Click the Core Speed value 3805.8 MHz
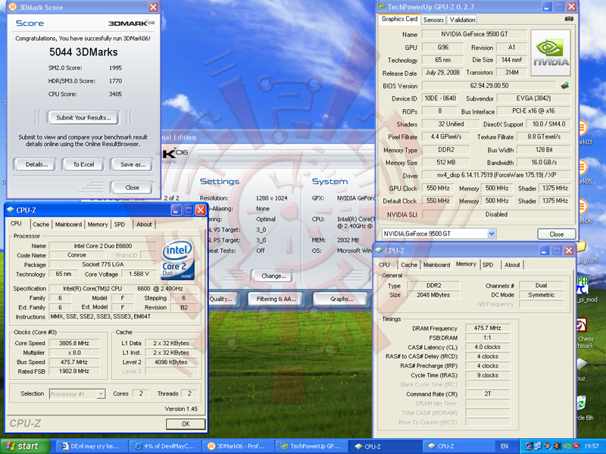Screen dimensions: 606x454 [x=73, y=343]
